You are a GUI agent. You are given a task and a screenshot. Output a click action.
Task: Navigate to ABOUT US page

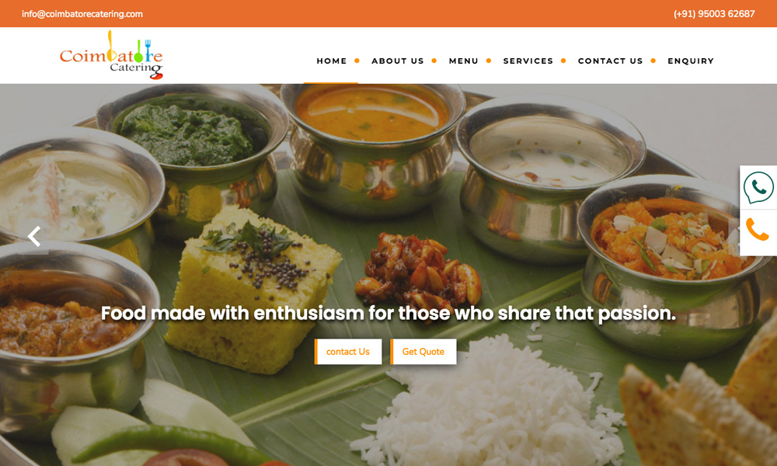click(397, 61)
